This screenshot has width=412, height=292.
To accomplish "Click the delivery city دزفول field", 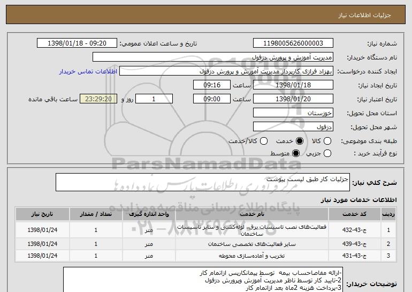I will point(293,127).
